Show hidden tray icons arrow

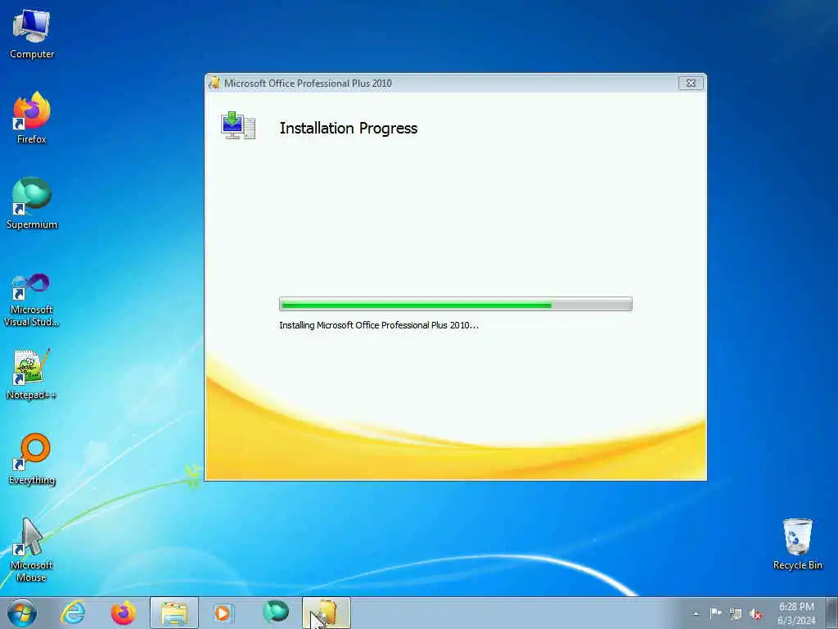coord(696,613)
